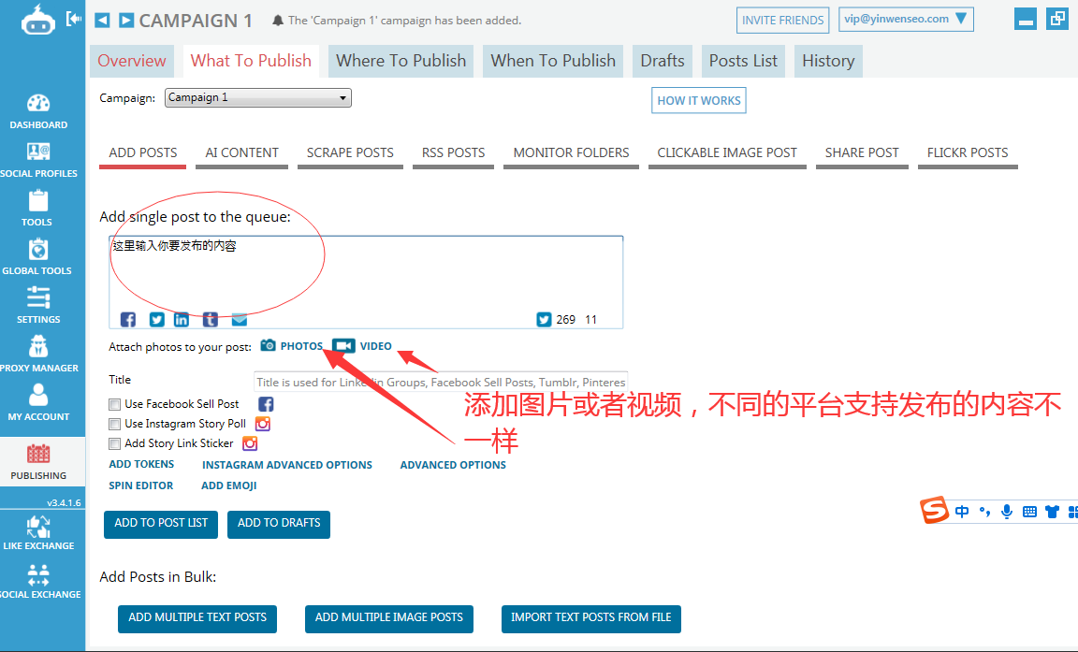Select the Facebook icon below the post textarea

[127, 319]
